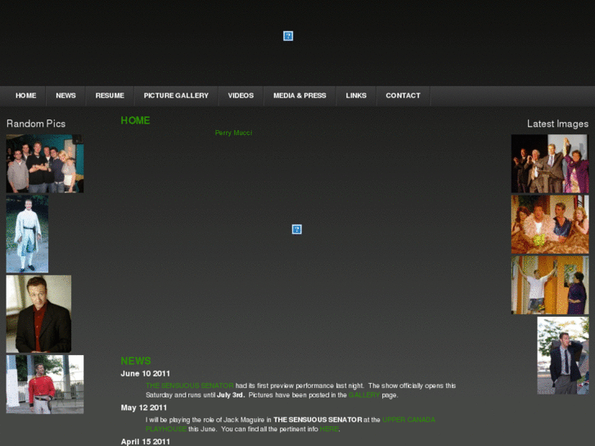Open the red uniform soldier thumbnail

pyautogui.click(x=45, y=384)
